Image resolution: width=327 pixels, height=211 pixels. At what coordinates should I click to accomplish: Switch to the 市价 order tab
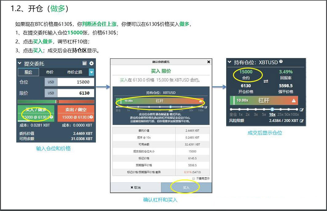[49, 72]
